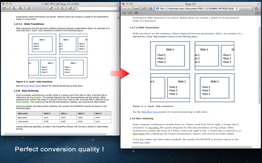Click the glasses icon in Safari bookmarks bar

pos(124,13)
